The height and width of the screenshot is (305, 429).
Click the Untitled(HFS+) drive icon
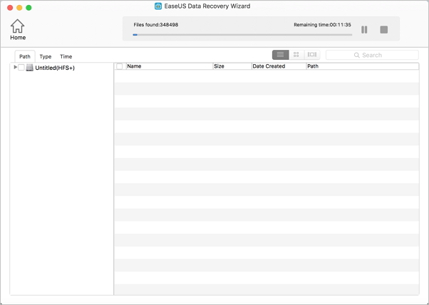(x=29, y=68)
